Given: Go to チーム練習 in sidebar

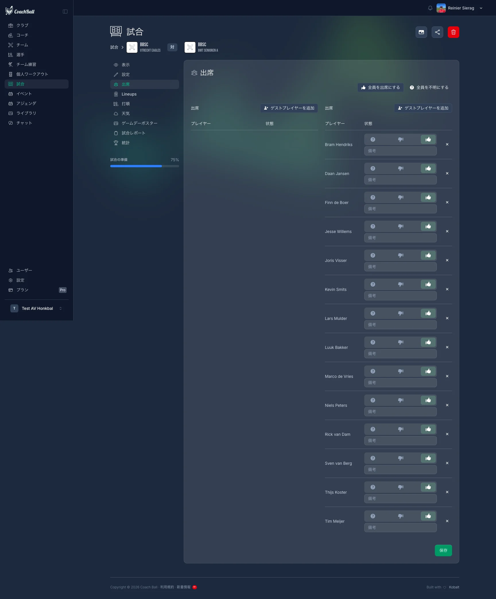Looking at the screenshot, I should [x=26, y=65].
